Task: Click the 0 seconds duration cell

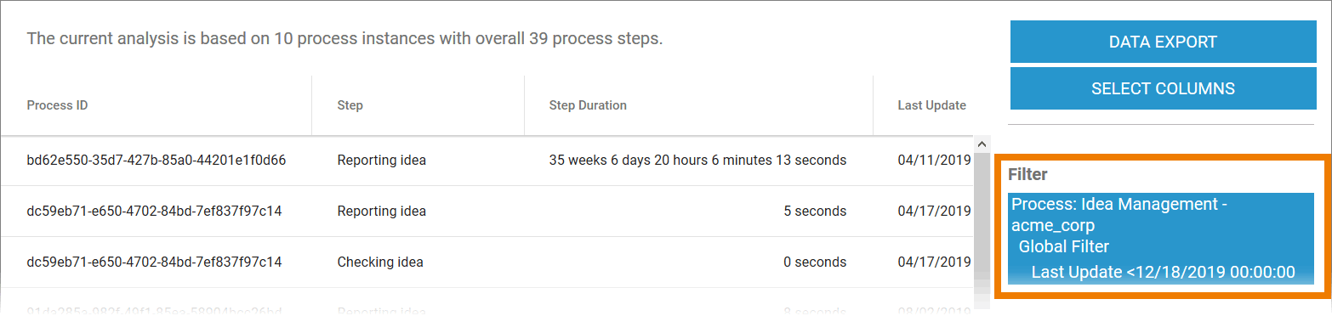Action: 815,262
